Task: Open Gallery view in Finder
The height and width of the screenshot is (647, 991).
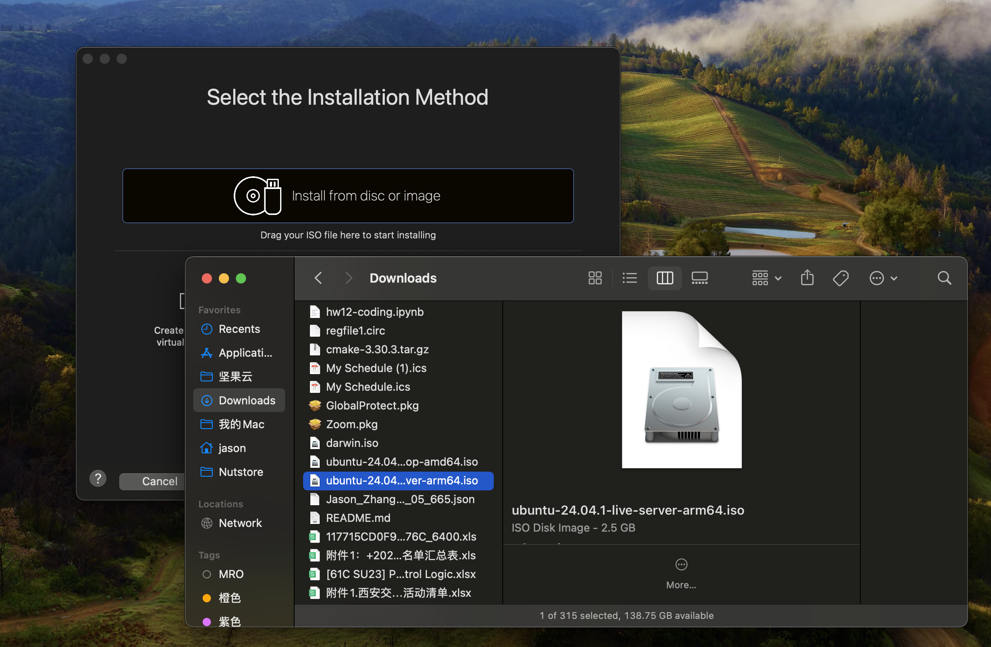Action: coord(699,278)
